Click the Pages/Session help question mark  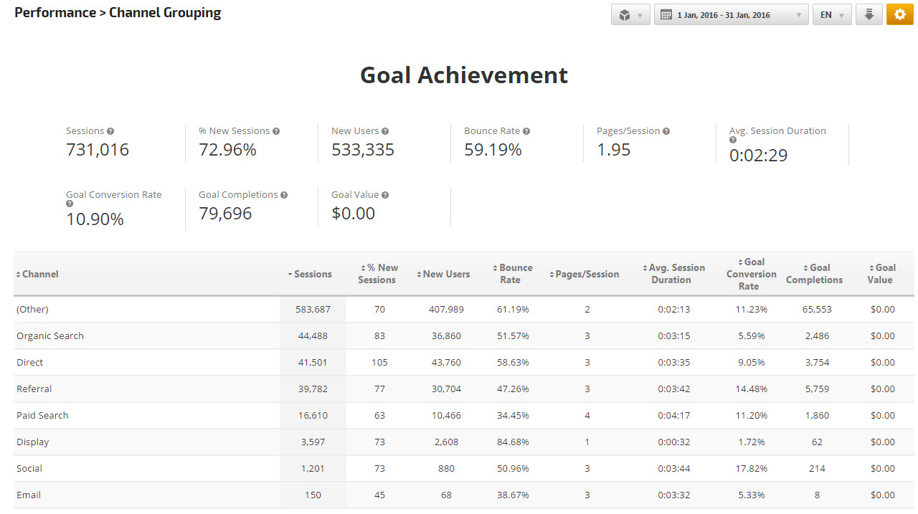[x=666, y=131]
